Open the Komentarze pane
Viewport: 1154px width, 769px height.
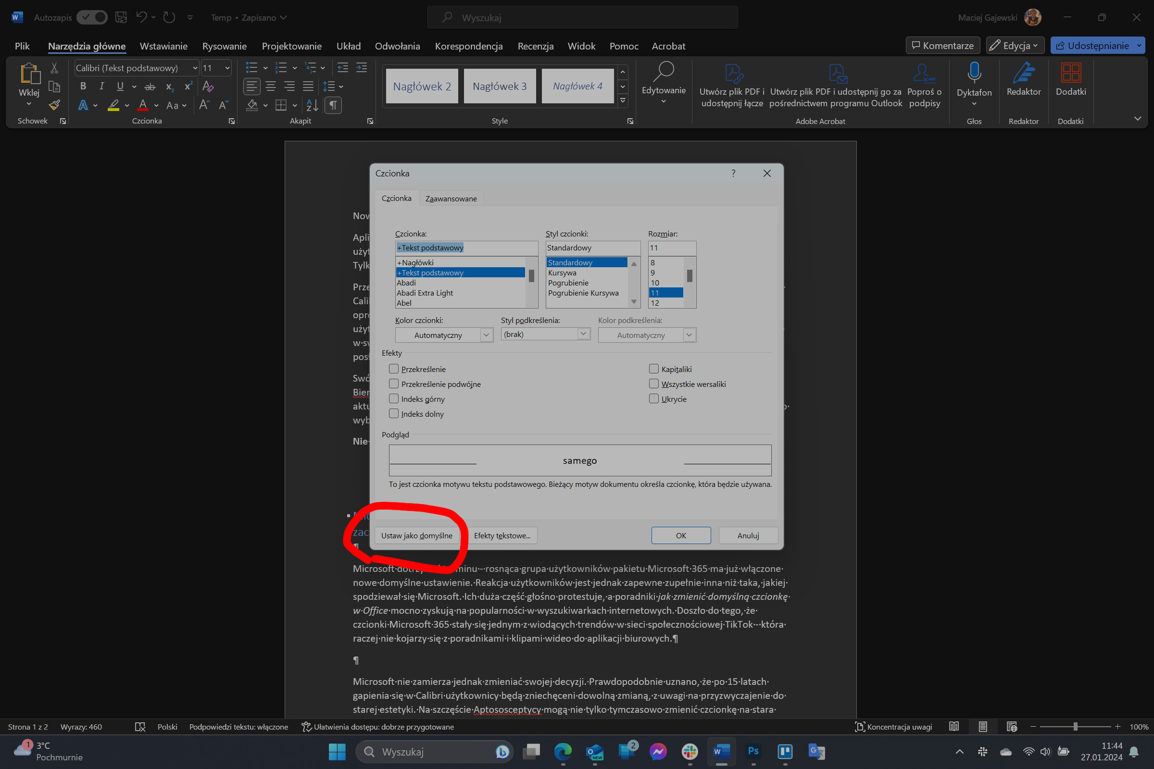pos(942,46)
